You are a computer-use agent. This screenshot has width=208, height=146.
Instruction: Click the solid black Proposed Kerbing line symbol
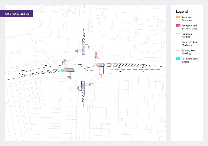(x=178, y=34)
